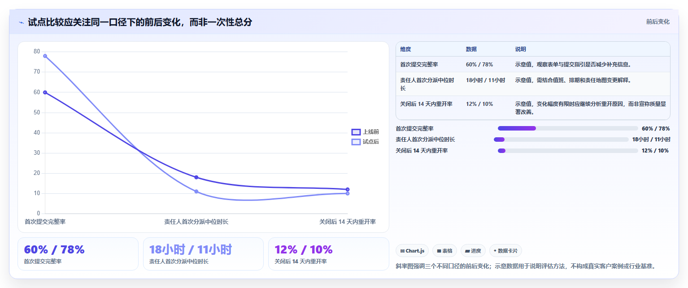Click the 关闭后 14 天内重开率 x-axis label
This screenshot has width=688, height=288.
pos(348,222)
